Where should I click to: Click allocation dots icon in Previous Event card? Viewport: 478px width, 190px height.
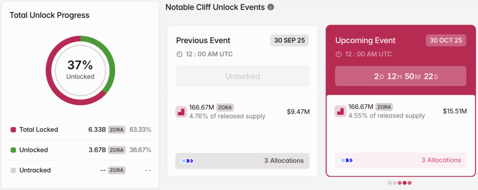pos(188,161)
